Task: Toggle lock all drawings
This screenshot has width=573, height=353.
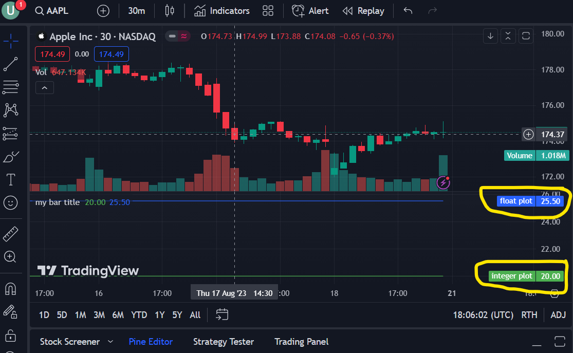Action: [x=11, y=336]
